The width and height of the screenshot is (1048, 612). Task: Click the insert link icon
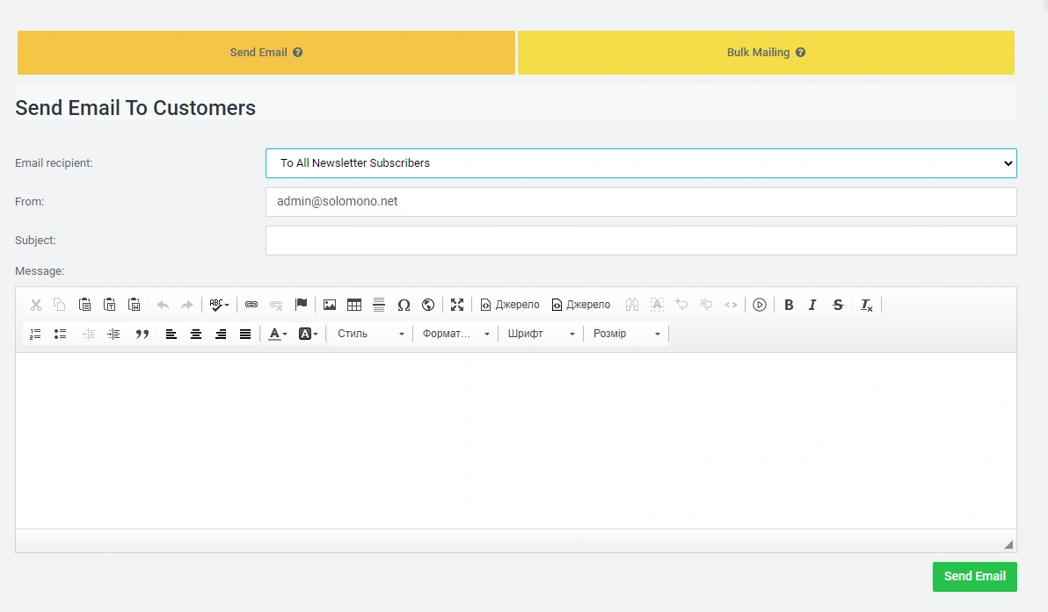click(251, 305)
